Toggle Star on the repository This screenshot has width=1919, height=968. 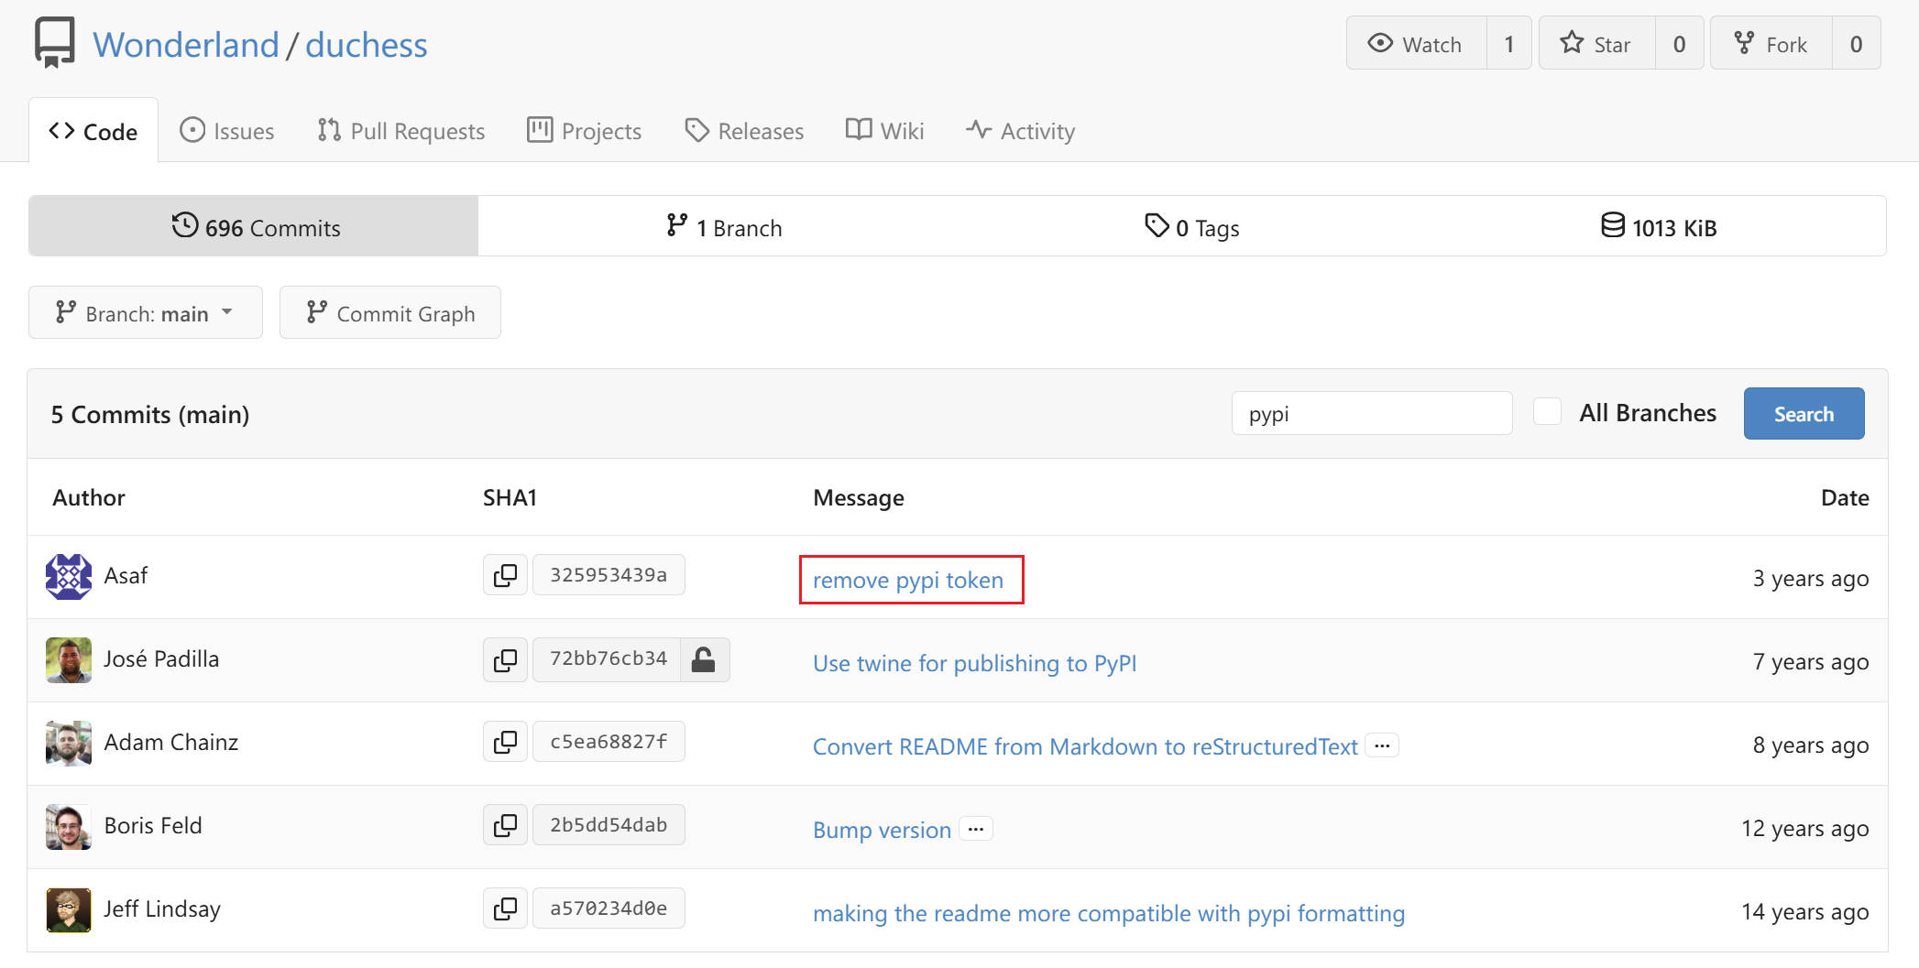point(1596,43)
